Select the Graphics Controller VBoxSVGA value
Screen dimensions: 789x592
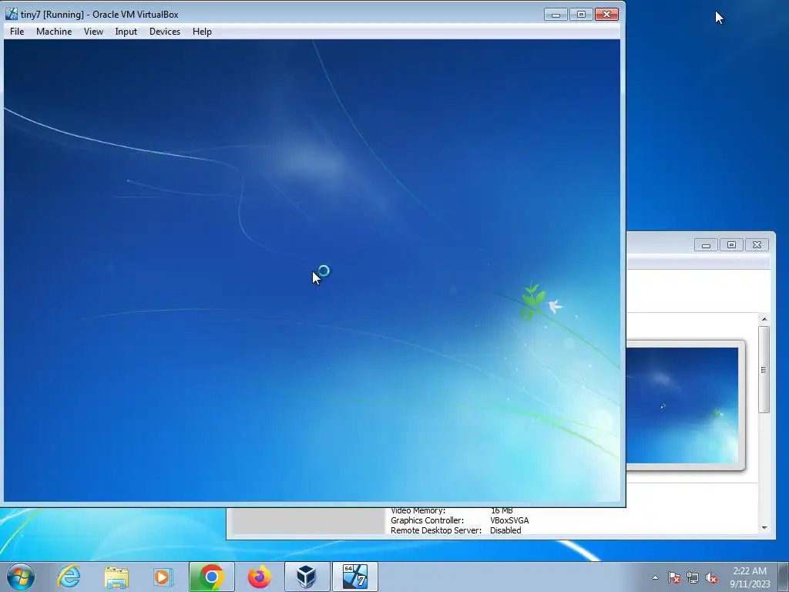click(509, 520)
